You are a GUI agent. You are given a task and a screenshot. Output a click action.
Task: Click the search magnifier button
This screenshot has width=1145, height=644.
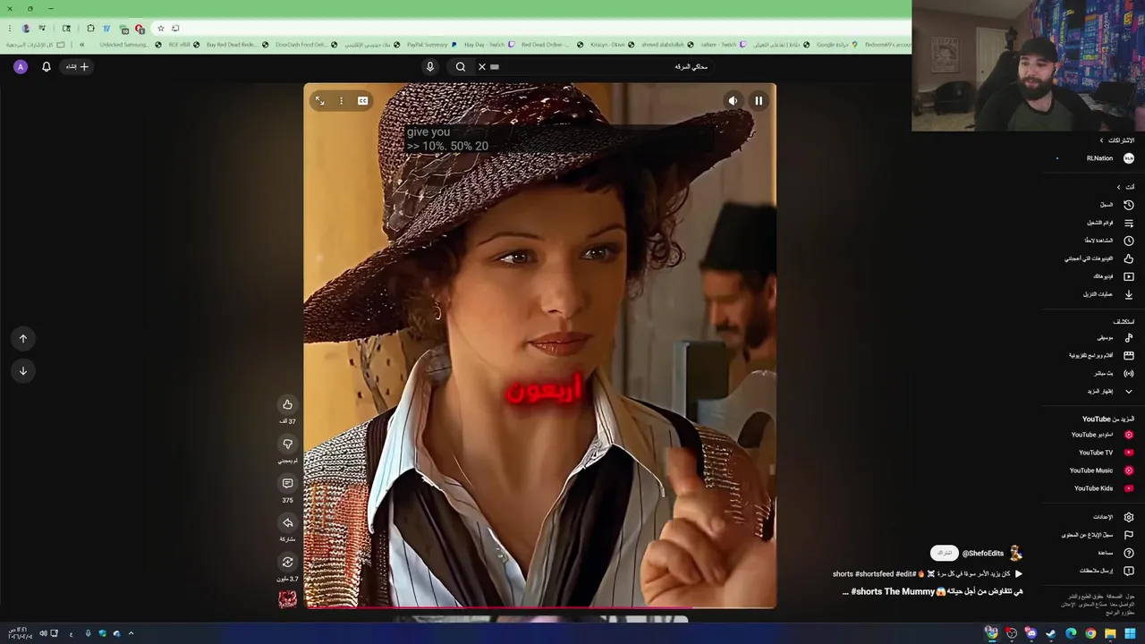click(461, 66)
